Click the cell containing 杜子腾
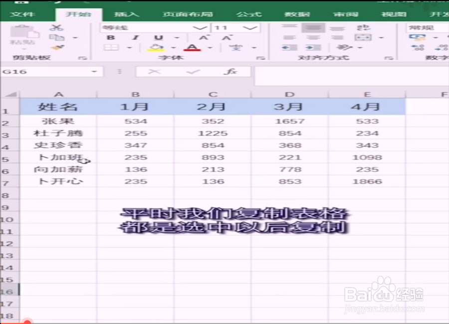The image size is (449, 324). 58,133
